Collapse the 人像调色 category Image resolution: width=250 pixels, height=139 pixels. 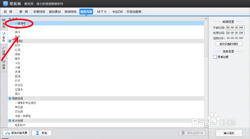point(10,41)
